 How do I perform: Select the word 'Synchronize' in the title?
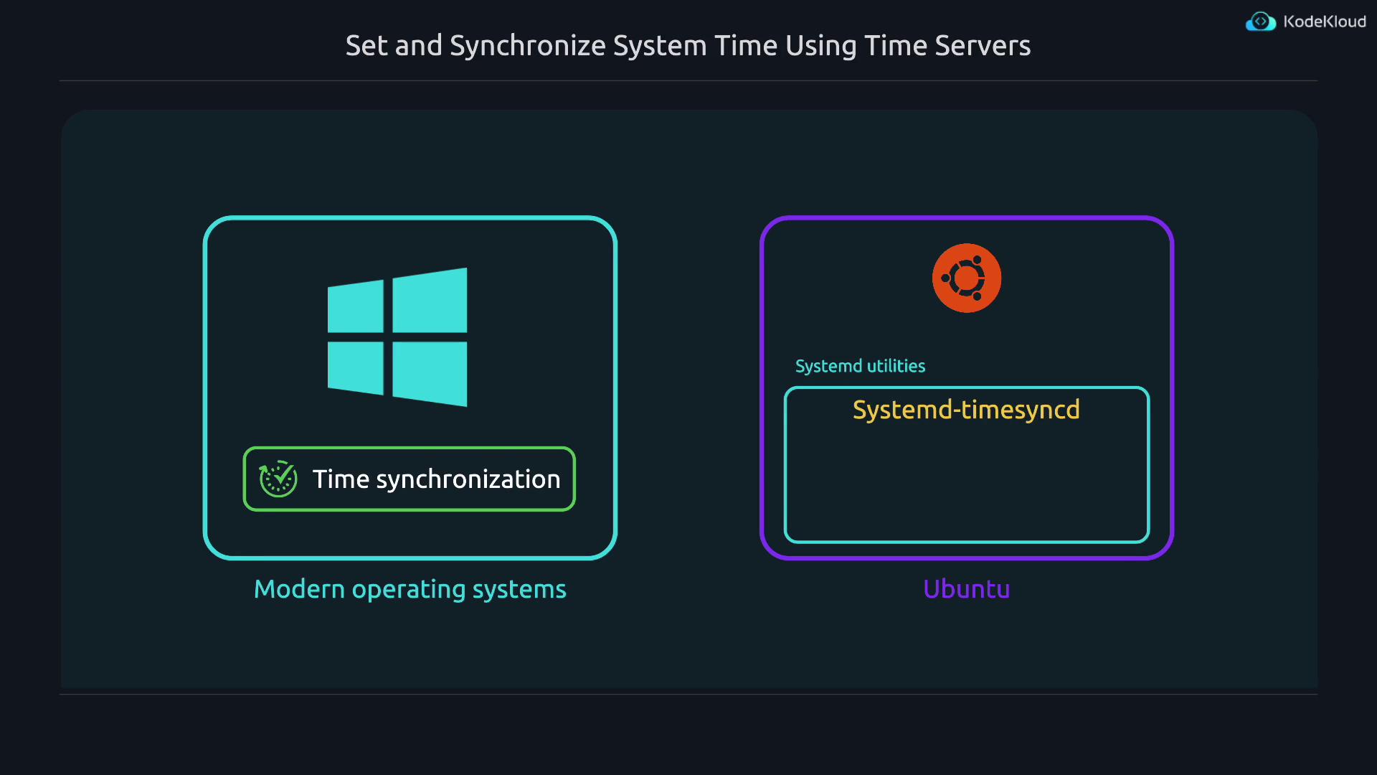click(527, 46)
